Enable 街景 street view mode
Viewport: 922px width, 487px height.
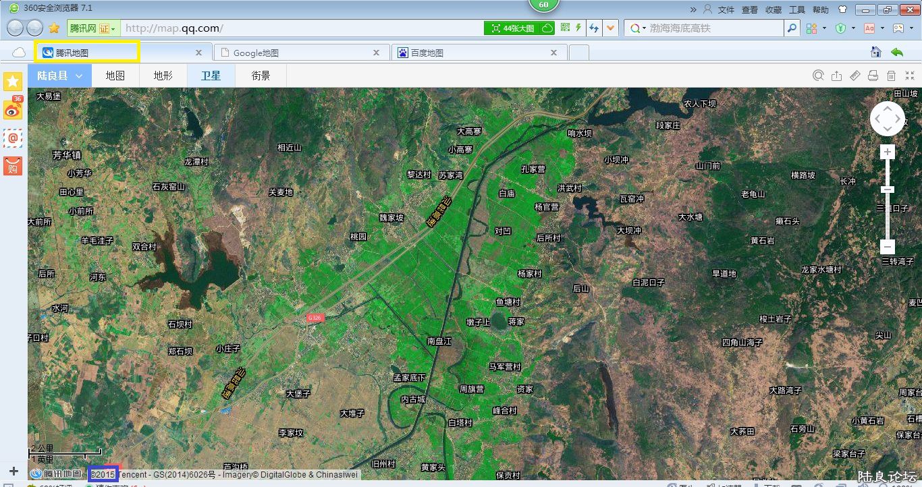click(261, 76)
